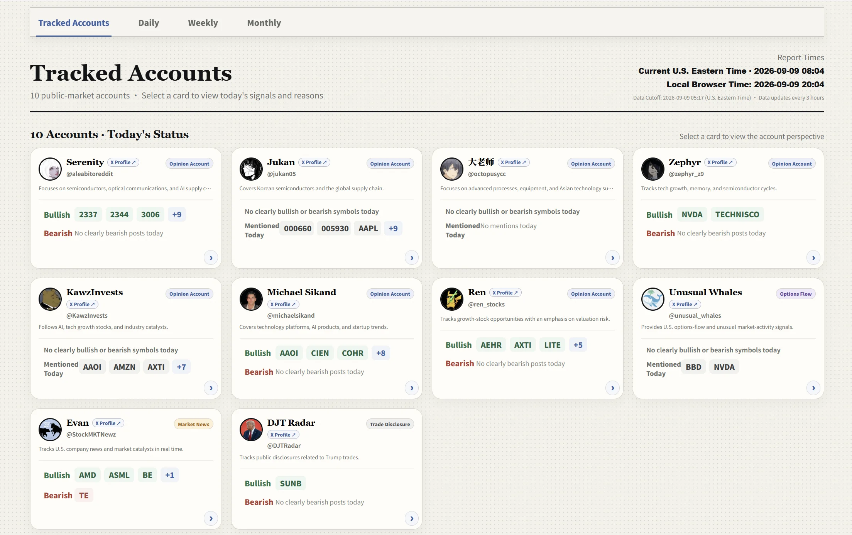Expand Serenity card with arrow button
852x535 pixels.
point(211,258)
